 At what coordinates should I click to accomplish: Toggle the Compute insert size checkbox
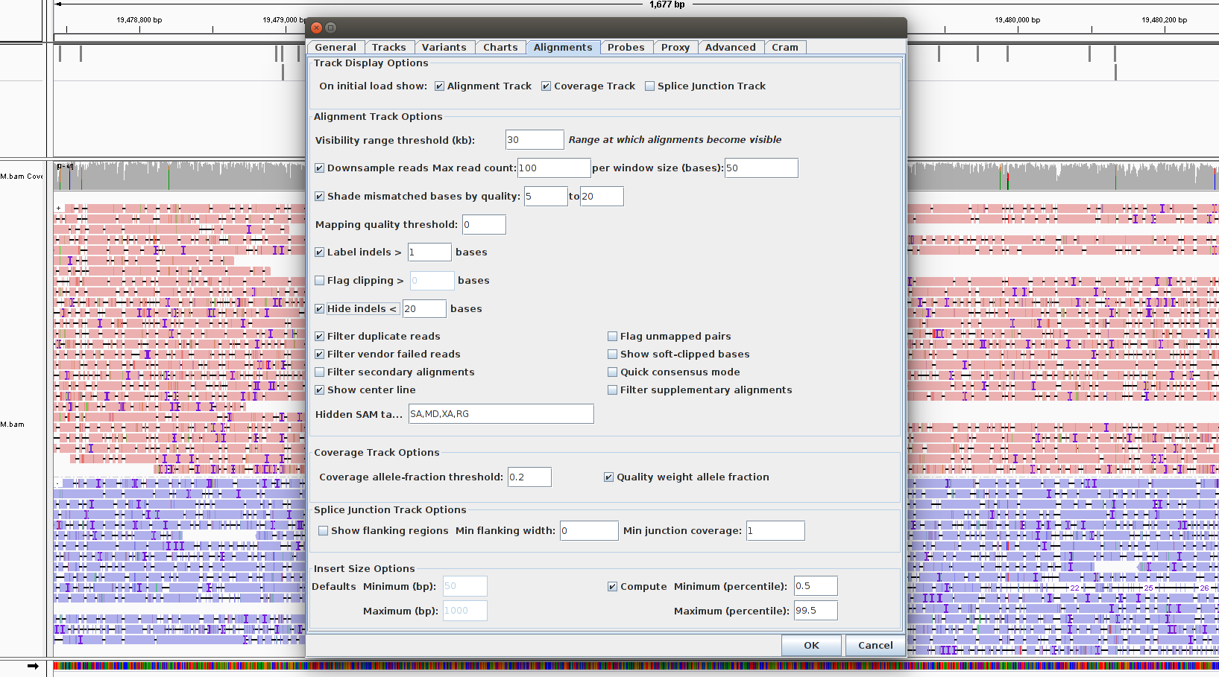613,587
